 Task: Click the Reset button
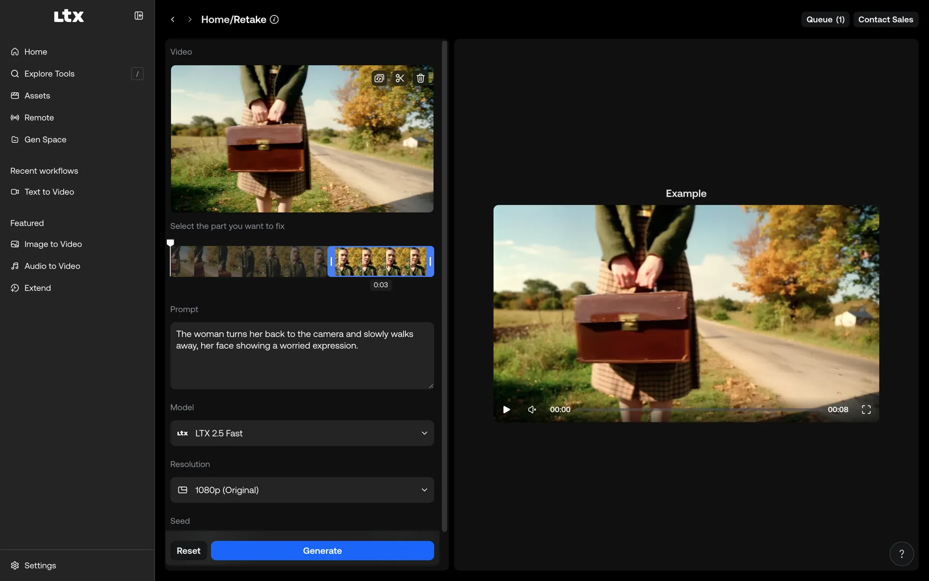(189, 550)
